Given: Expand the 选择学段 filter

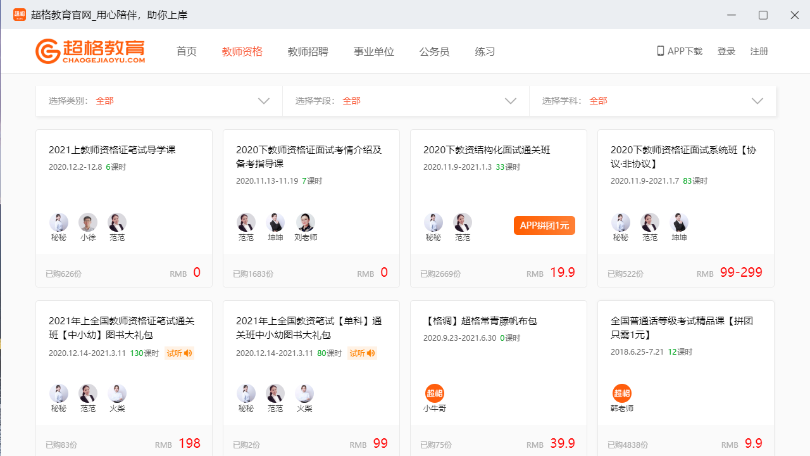Looking at the screenshot, I should point(511,101).
